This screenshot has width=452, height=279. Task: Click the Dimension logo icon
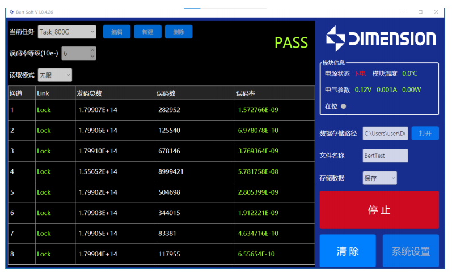pyautogui.click(x=335, y=38)
